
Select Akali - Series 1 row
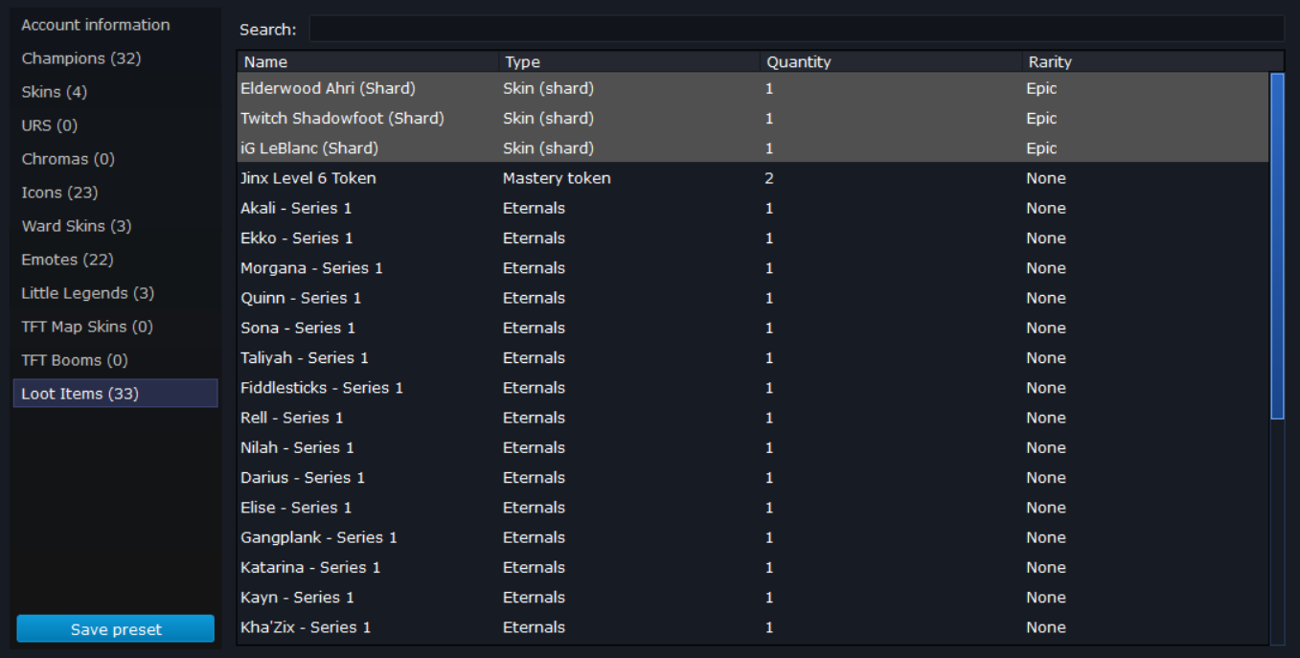753,208
